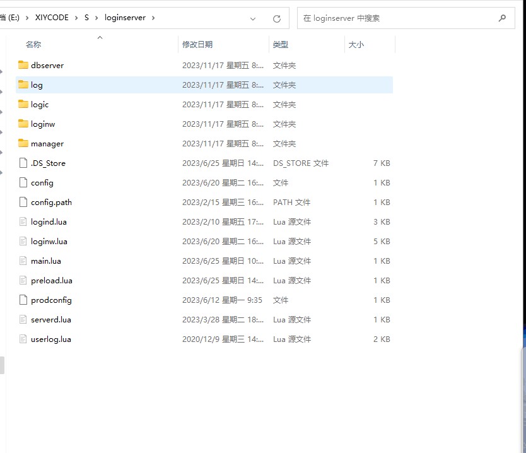Open the address bar history dropdown
This screenshot has width=526, height=453.
tap(252, 18)
